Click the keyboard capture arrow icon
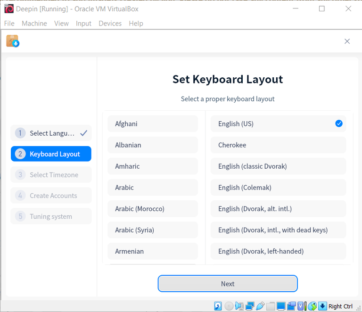 tap(322, 306)
